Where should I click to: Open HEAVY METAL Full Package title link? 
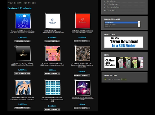click(x=22, y=64)
